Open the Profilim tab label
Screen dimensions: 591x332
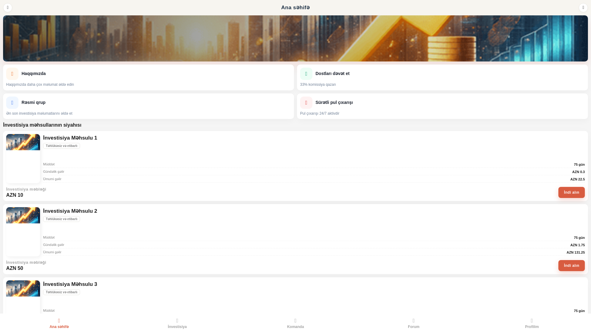[x=532, y=327]
